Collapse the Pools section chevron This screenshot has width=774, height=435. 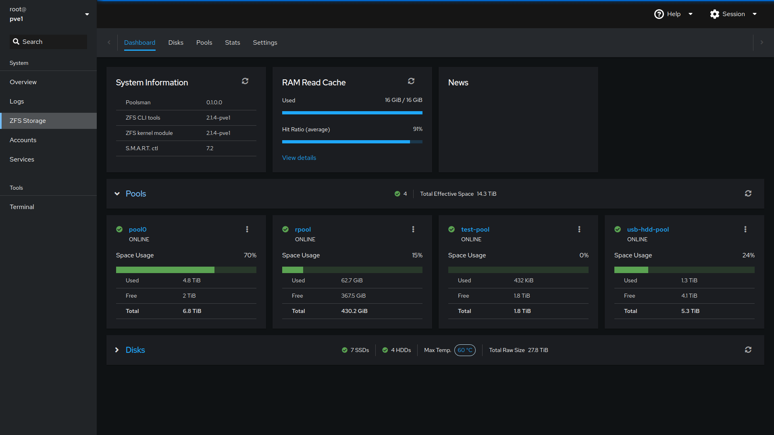click(117, 194)
